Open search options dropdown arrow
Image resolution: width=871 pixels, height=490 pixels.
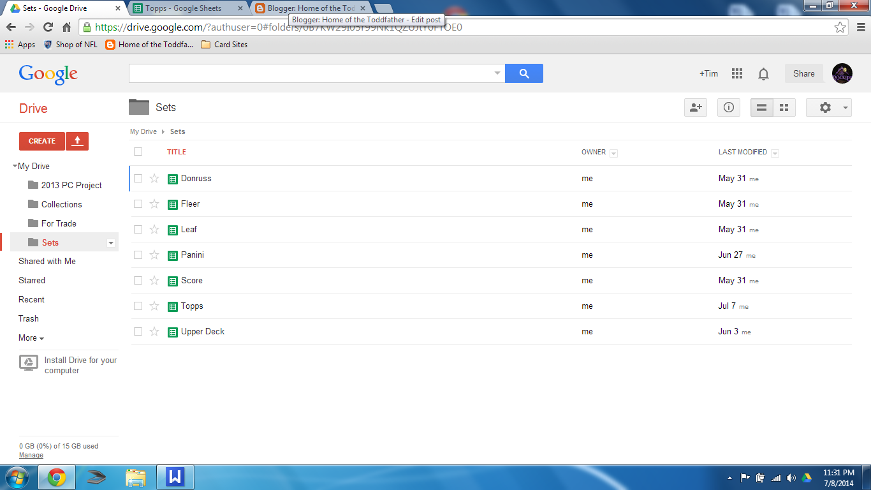497,73
